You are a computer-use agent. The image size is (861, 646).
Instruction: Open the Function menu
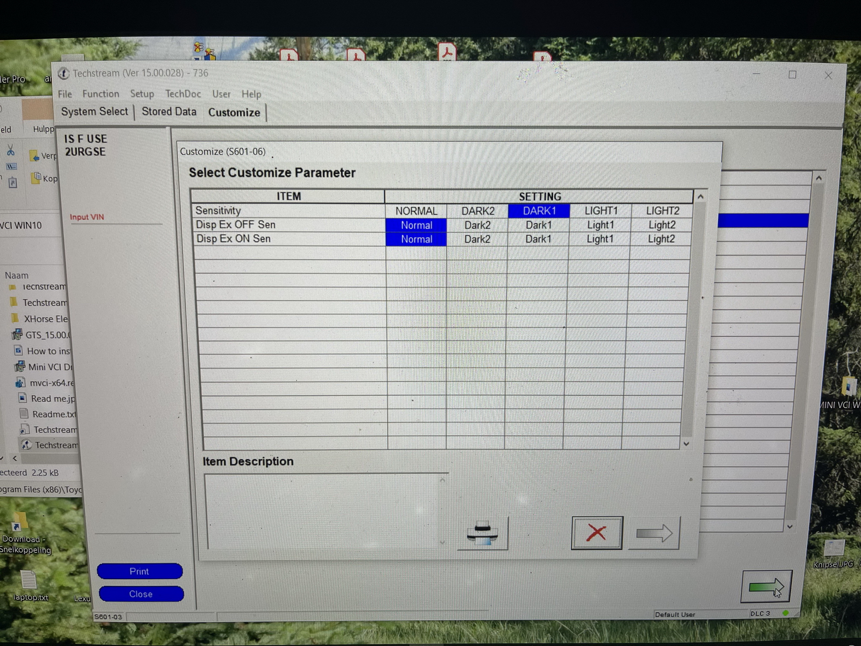pyautogui.click(x=101, y=94)
